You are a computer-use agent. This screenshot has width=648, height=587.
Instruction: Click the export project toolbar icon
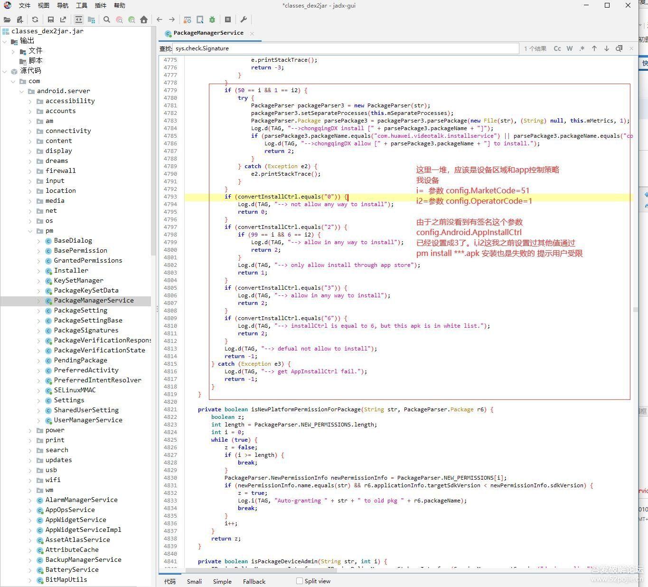click(63, 19)
